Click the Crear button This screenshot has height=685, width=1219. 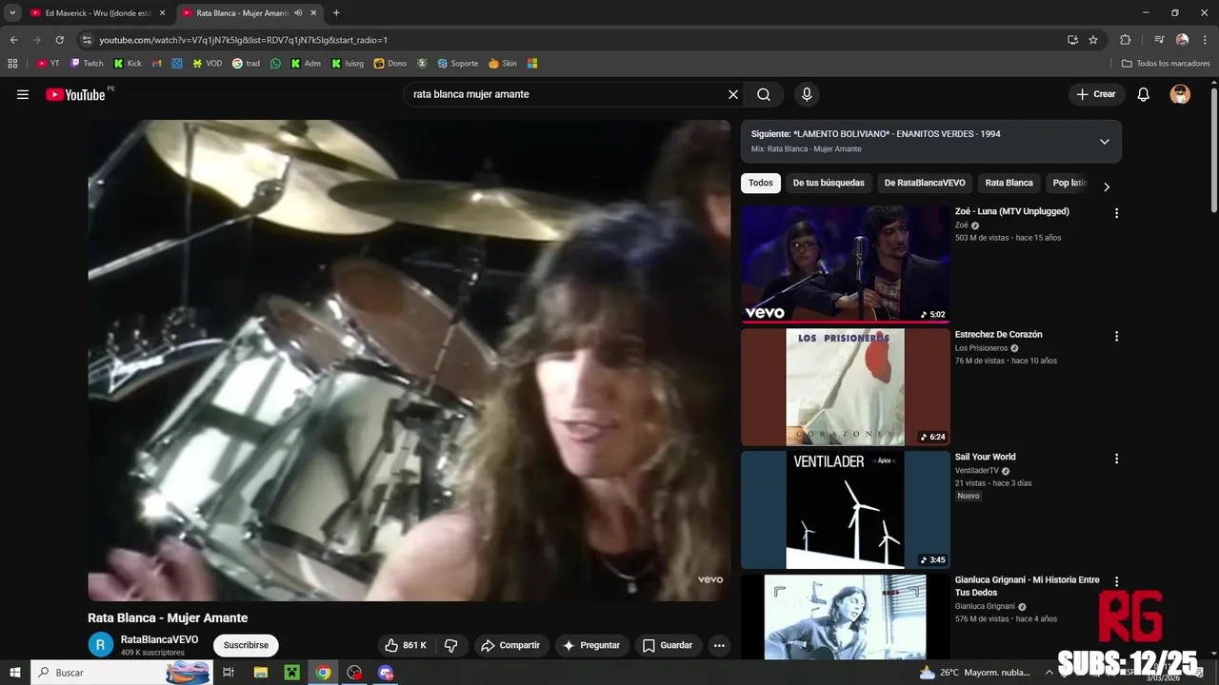pyautogui.click(x=1096, y=94)
